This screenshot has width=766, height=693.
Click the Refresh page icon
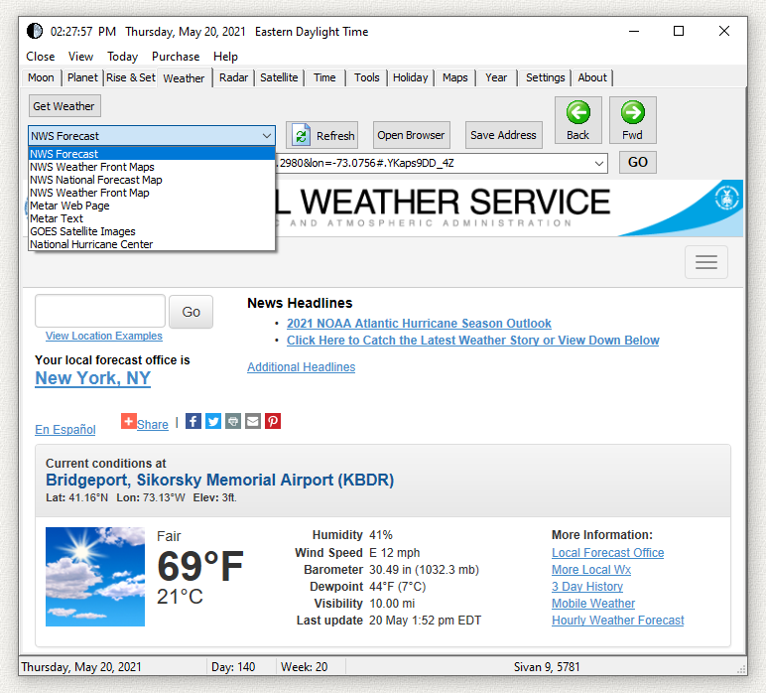(x=302, y=135)
